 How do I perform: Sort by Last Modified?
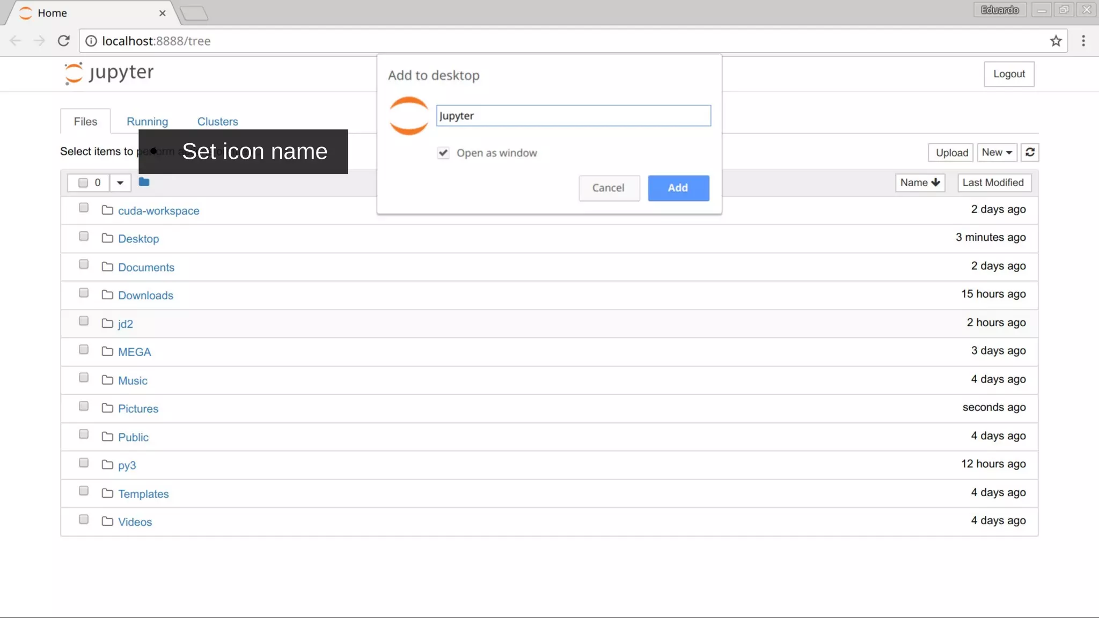[x=994, y=182]
